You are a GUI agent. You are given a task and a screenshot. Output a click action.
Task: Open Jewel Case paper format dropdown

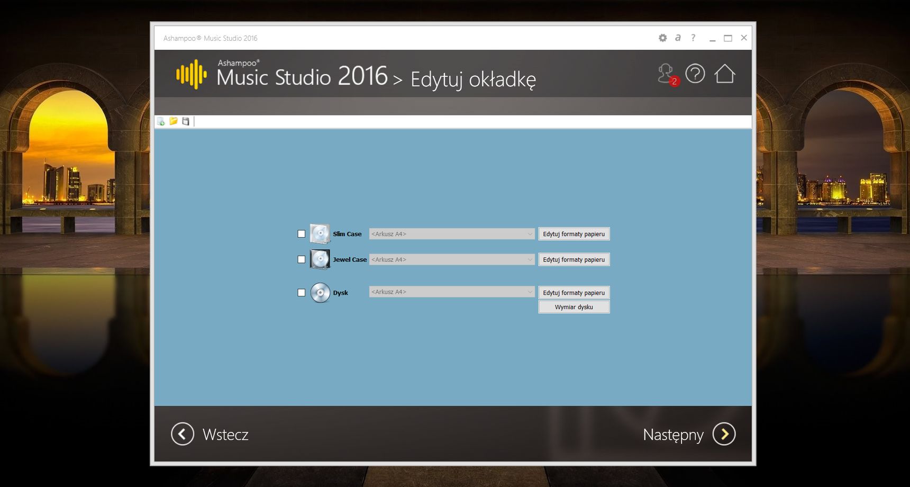tap(452, 259)
